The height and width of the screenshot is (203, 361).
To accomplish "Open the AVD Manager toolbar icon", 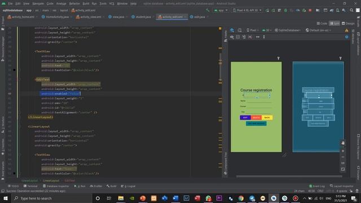I will (337, 10).
